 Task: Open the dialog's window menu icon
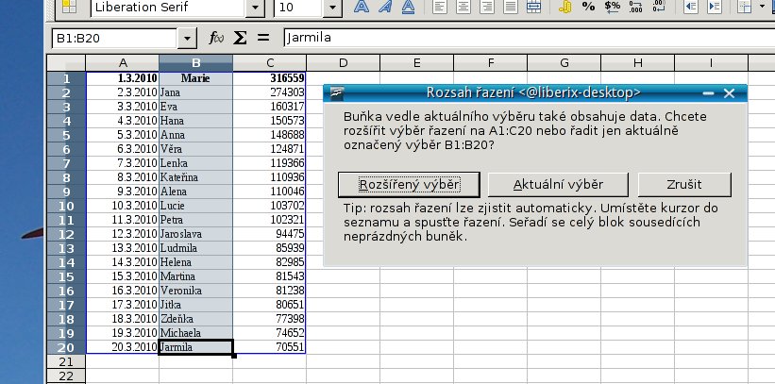pos(338,92)
